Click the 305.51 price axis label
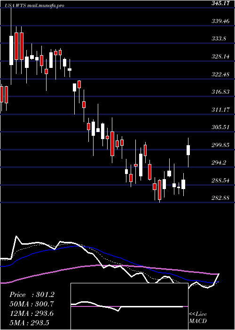Screen dimensions: 235x330 (220, 127)
